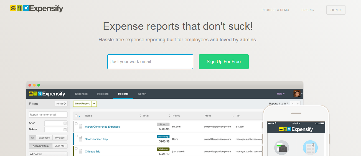Open the calendar picker for the Before date
This screenshot has width=361, height=156.
65,129
